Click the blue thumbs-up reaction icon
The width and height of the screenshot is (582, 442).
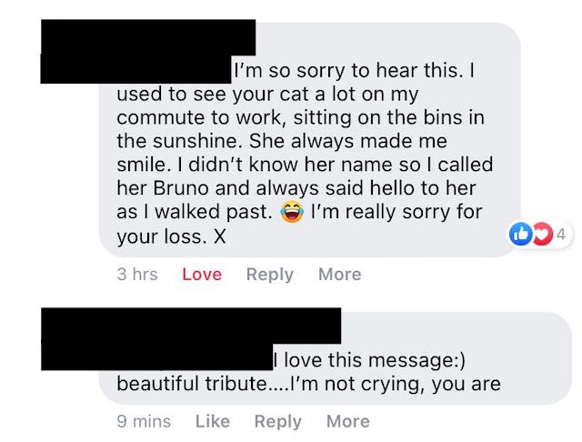click(520, 234)
